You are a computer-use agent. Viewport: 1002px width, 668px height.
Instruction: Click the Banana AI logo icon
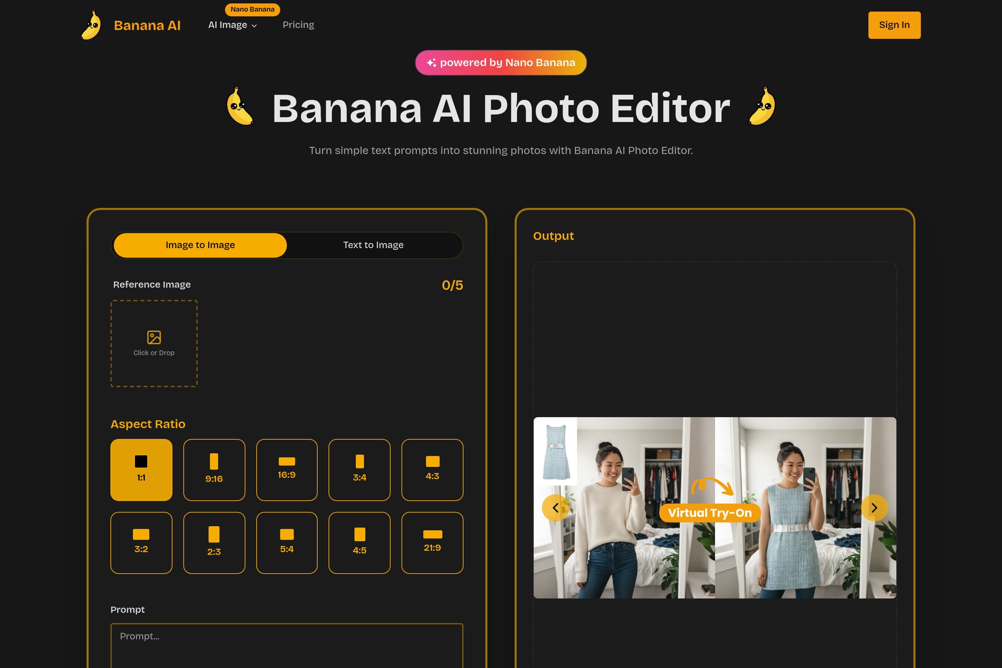click(91, 25)
